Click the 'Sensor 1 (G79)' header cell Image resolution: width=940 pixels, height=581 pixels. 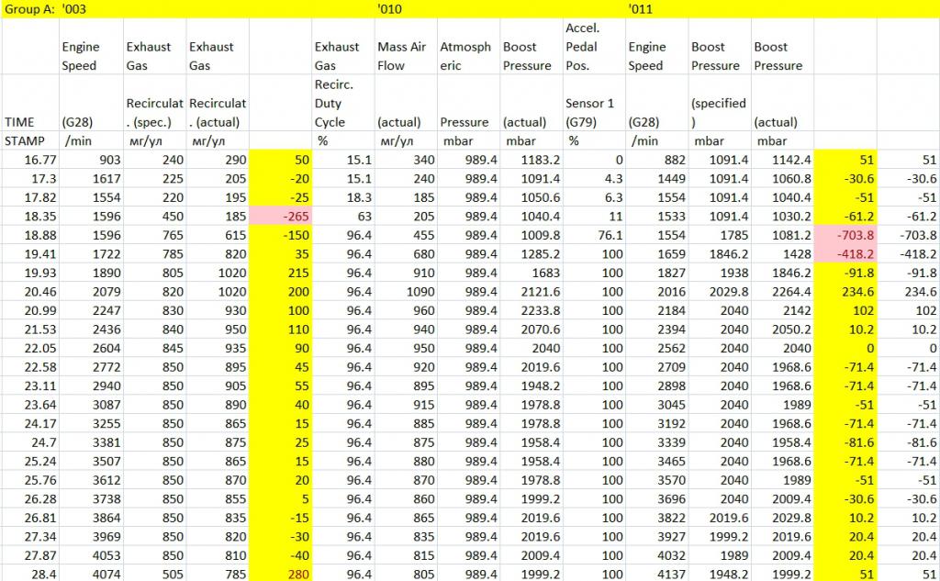coord(594,103)
